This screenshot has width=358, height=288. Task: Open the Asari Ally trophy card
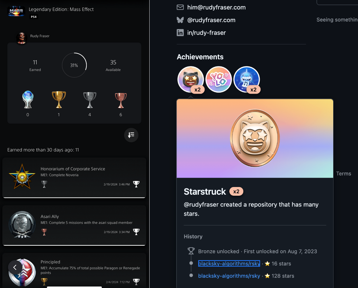74,225
